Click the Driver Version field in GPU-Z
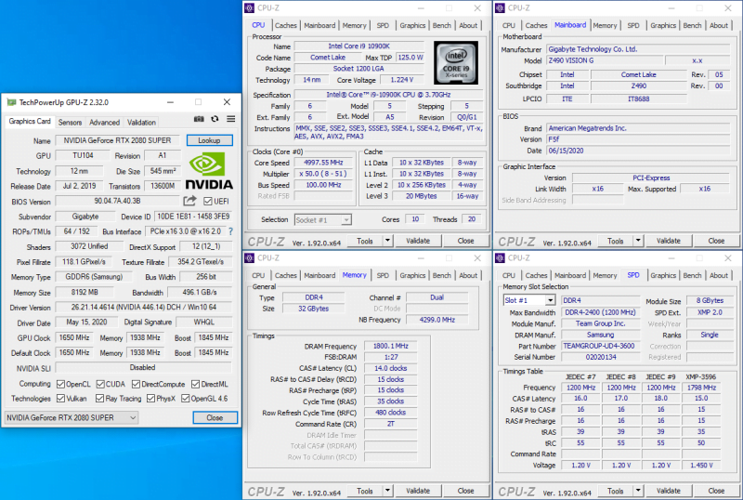Screen dimensions: 743x500 [144, 308]
